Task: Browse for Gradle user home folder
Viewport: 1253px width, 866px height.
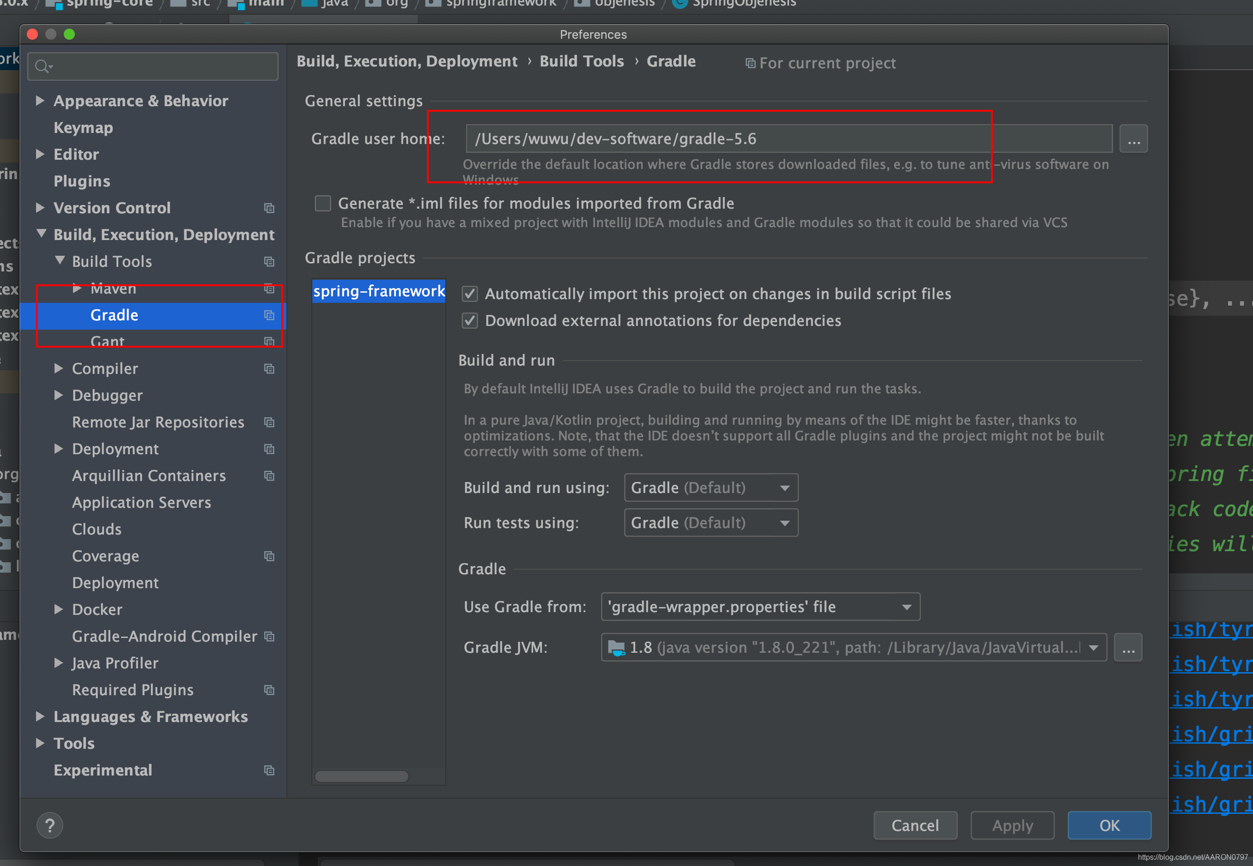Action: tap(1133, 139)
